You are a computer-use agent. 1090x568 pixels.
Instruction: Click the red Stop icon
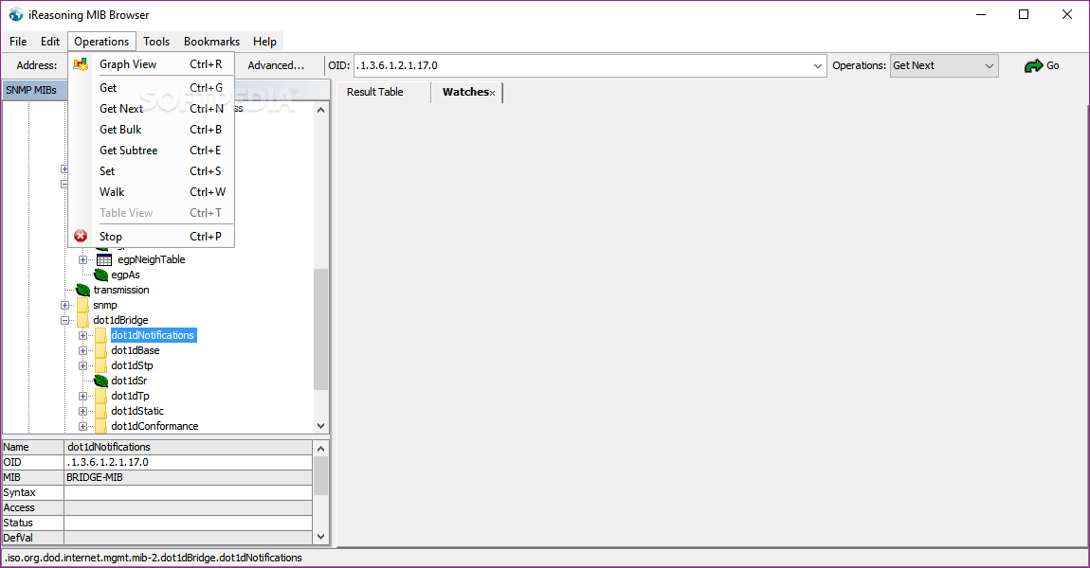pyautogui.click(x=81, y=236)
